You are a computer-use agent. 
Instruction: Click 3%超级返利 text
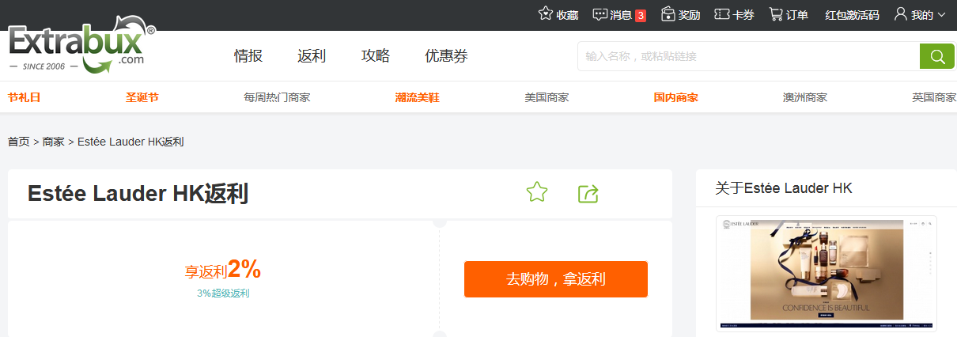(x=223, y=293)
